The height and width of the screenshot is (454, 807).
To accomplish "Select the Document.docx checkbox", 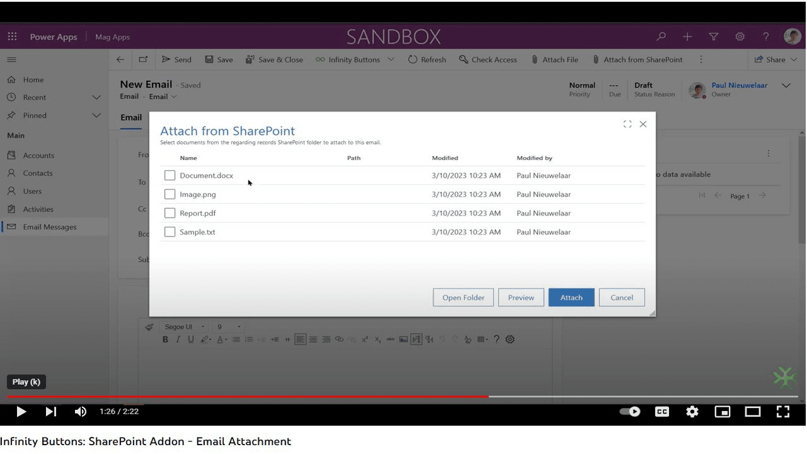I will click(170, 175).
